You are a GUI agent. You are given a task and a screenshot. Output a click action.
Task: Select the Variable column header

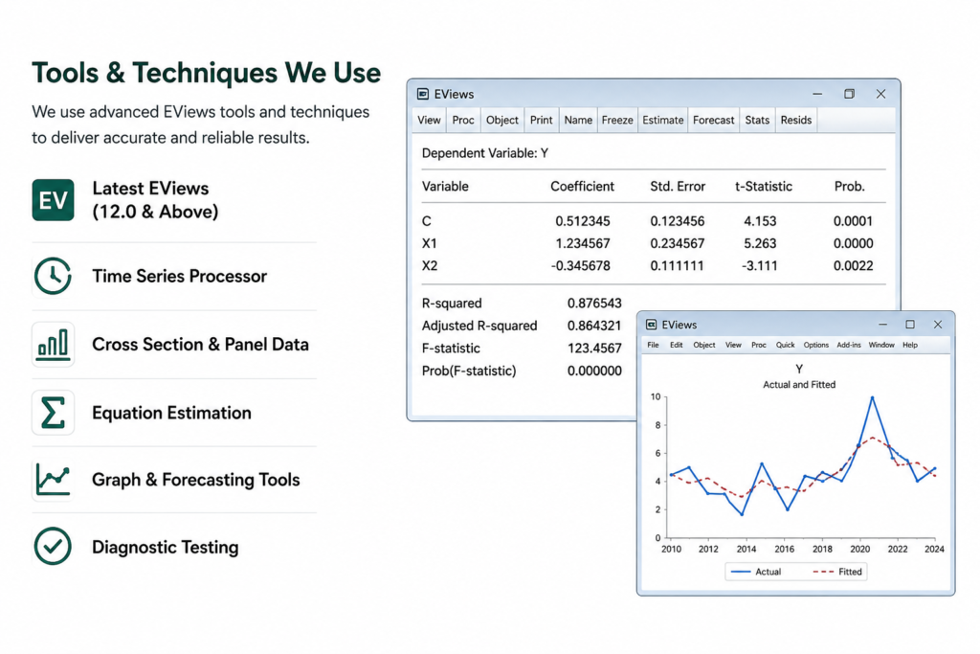pyautogui.click(x=445, y=187)
